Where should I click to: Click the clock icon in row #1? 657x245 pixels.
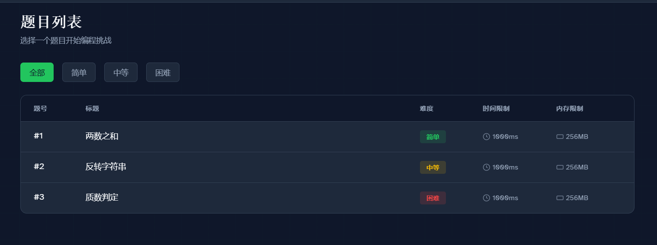(486, 137)
